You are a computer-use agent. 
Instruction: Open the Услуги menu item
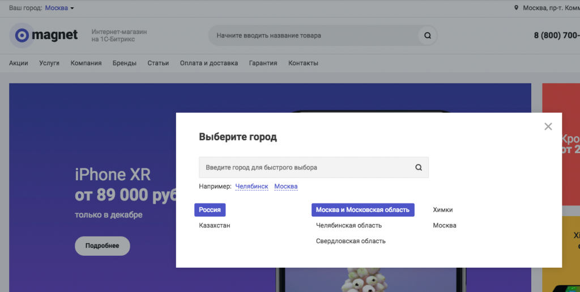(49, 63)
